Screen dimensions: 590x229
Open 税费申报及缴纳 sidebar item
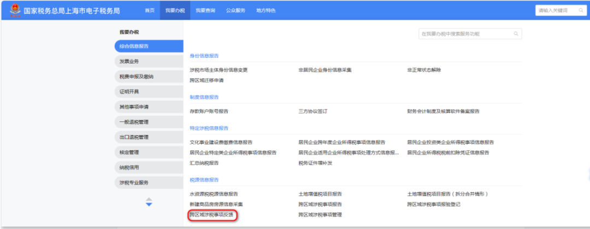[137, 77]
